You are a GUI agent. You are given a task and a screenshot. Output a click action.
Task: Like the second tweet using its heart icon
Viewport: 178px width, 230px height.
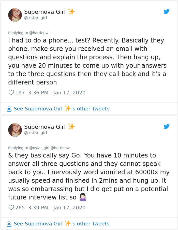(x=11, y=207)
